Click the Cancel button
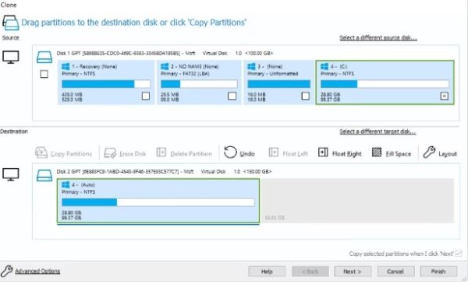Image resolution: width=468 pixels, height=284 pixels. [395, 272]
